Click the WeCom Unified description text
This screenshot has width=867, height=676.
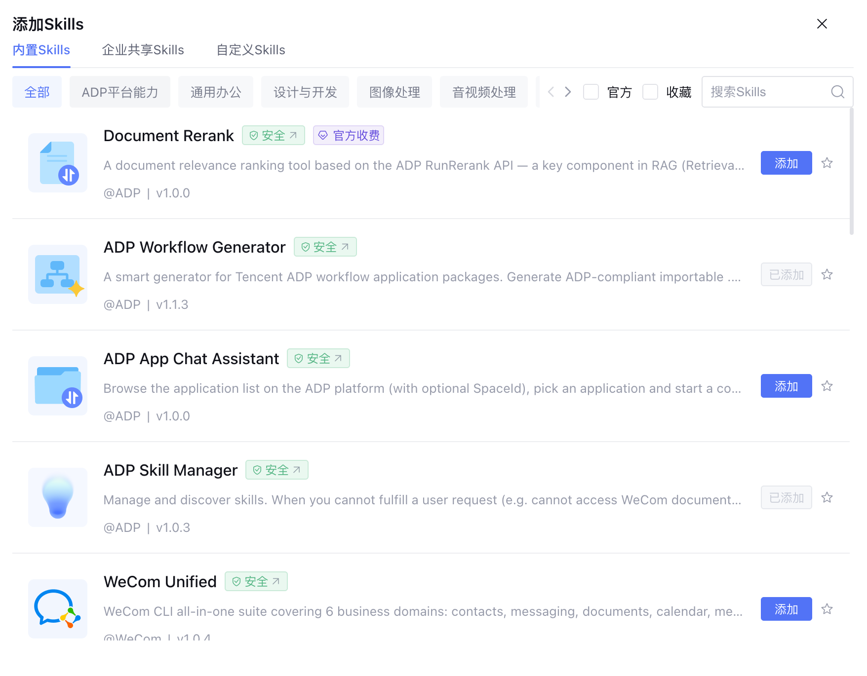pyautogui.click(x=423, y=611)
